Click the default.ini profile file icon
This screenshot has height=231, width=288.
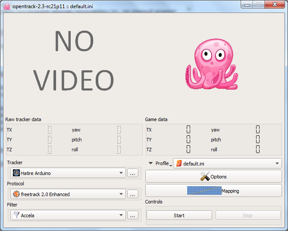point(179,163)
